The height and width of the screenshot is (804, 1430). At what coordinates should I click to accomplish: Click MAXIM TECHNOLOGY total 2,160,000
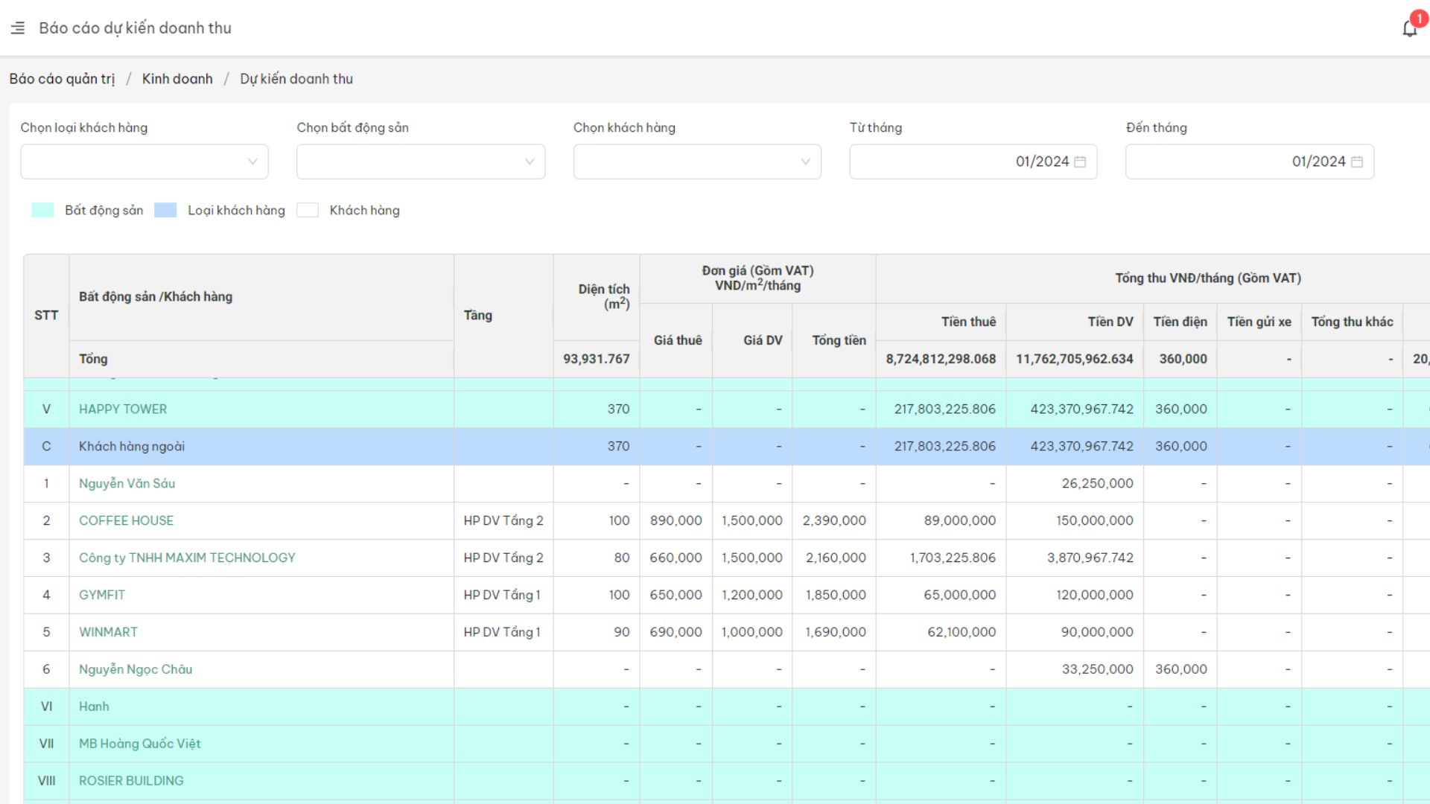(836, 558)
